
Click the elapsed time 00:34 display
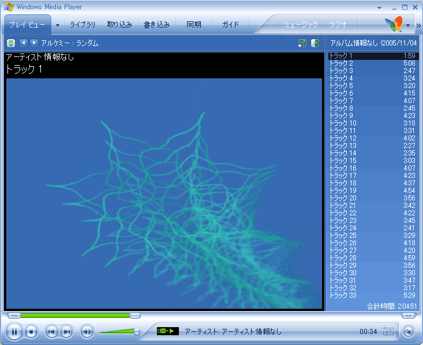click(368, 332)
